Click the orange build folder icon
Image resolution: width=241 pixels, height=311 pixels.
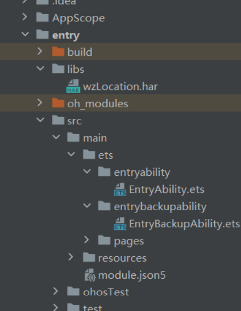coord(58,51)
